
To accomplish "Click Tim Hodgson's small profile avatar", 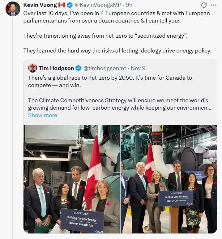I will pyautogui.click(x=32, y=68).
